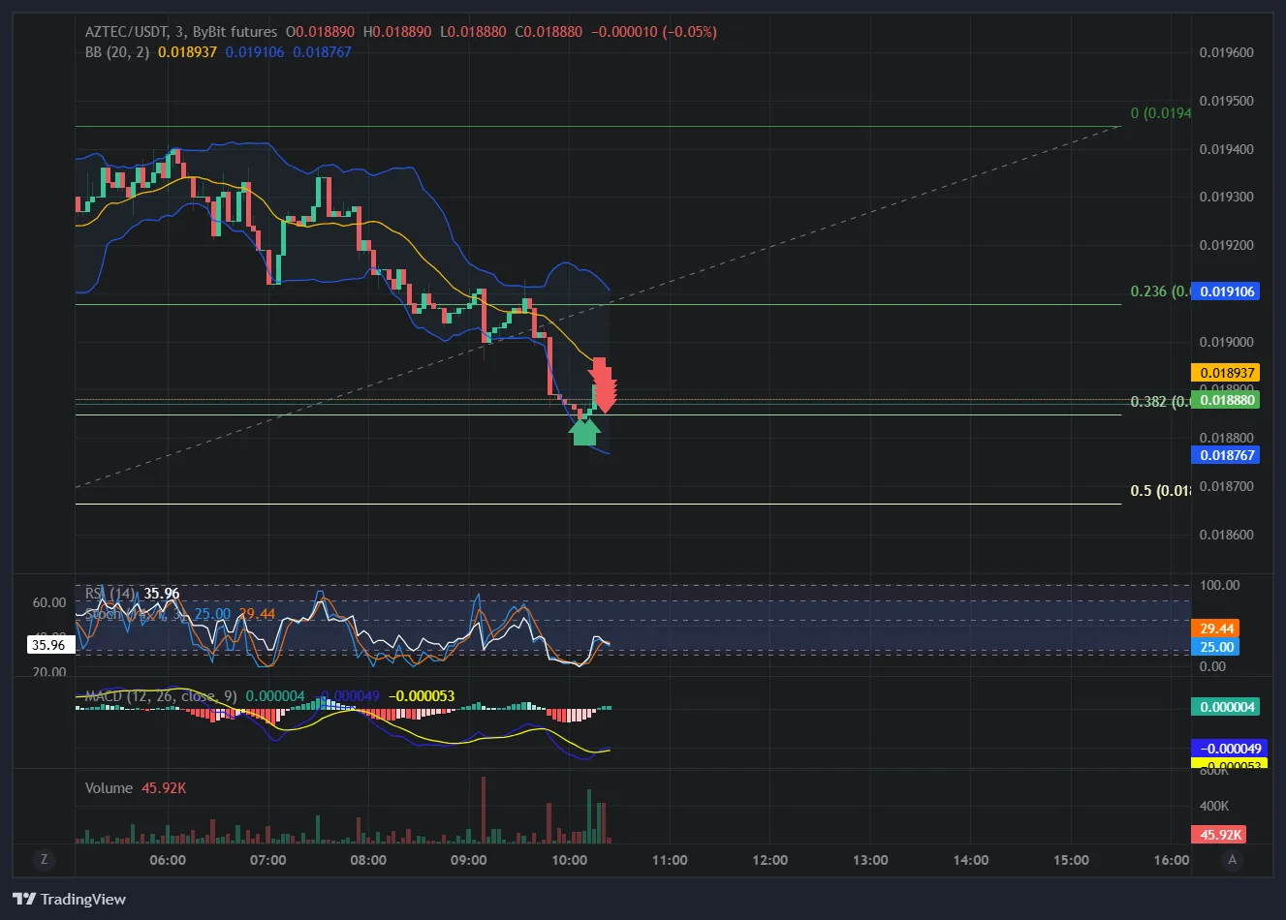Click the red 45.92K volume axis tag
The image size is (1286, 920).
tap(1219, 835)
